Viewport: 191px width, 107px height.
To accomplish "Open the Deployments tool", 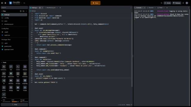I will [11, 74].
